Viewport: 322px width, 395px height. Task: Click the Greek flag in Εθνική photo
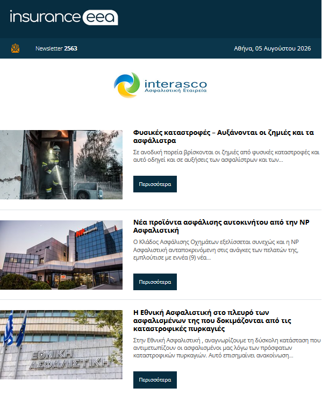[x=9, y=328]
